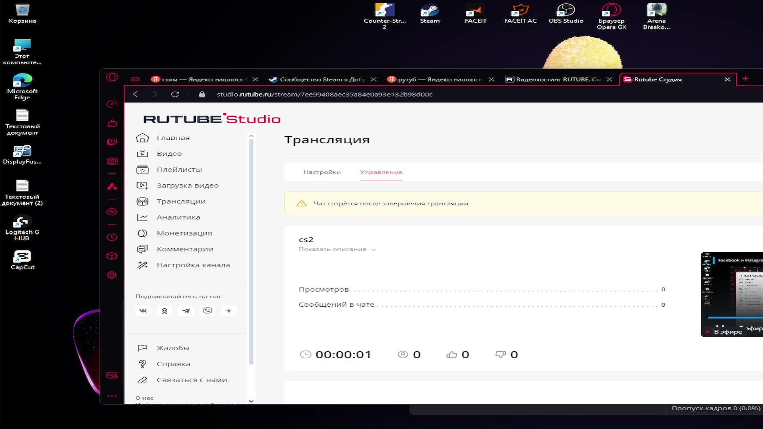Click the '00:00:01' stream timer
763x429 pixels.
click(x=343, y=354)
